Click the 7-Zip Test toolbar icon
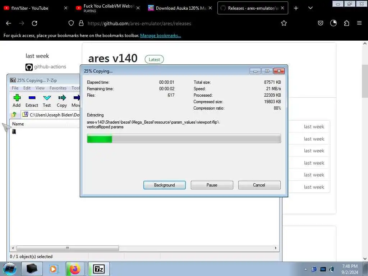 point(47,101)
